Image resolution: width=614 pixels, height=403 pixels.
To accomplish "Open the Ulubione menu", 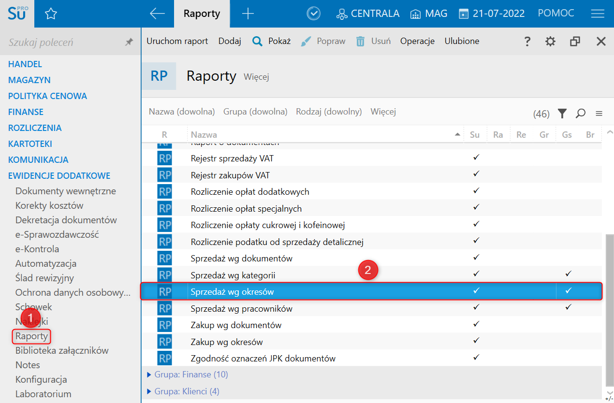I will click(x=462, y=42).
